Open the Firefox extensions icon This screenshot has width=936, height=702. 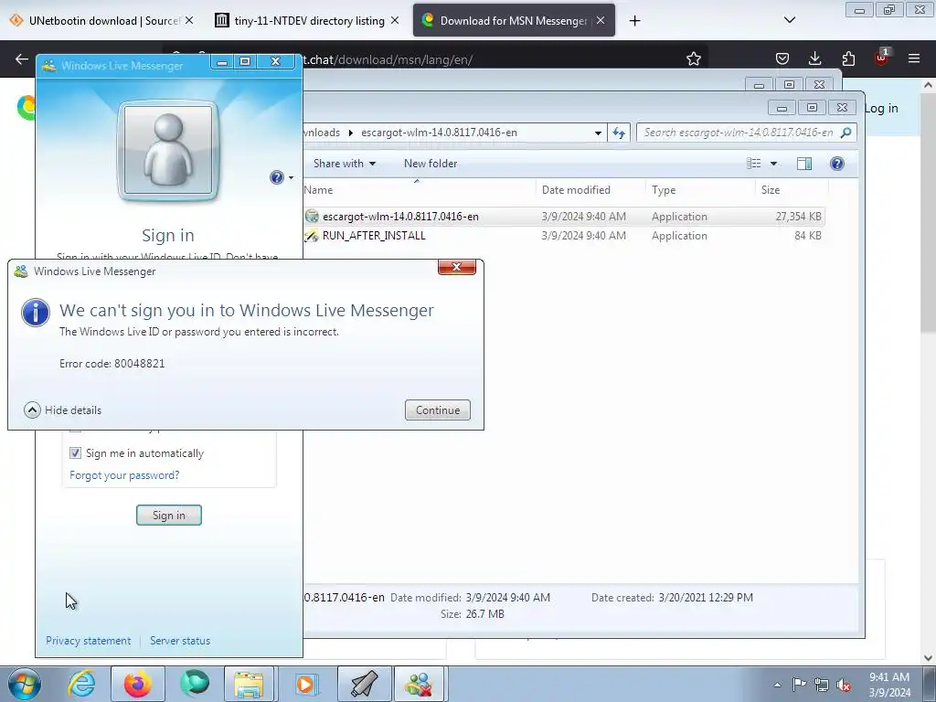[848, 58]
